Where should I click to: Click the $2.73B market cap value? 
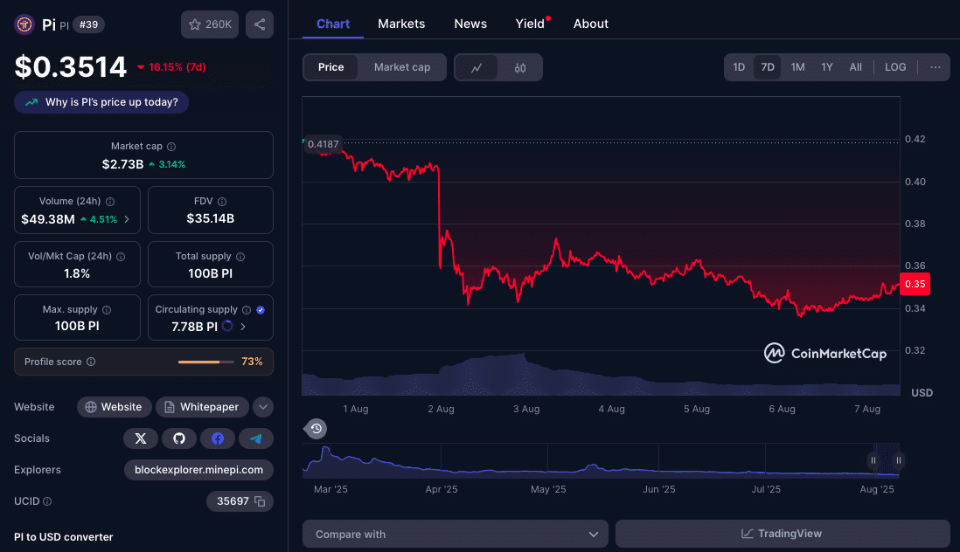[x=122, y=164]
